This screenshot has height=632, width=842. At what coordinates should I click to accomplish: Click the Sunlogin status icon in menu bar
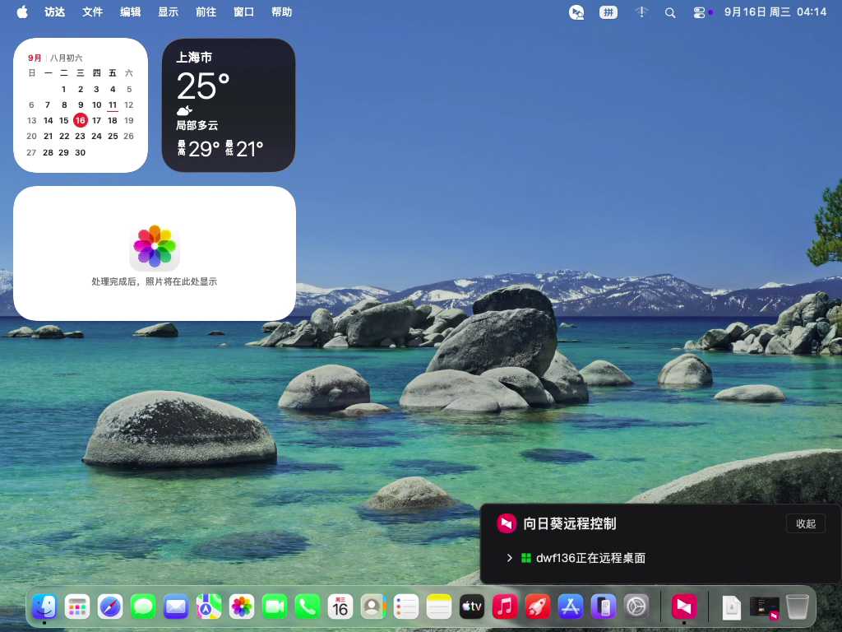pyautogui.click(x=576, y=12)
